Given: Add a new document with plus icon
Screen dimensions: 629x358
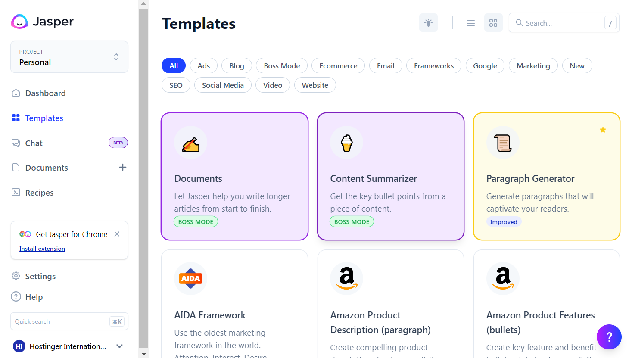Looking at the screenshot, I should [123, 167].
